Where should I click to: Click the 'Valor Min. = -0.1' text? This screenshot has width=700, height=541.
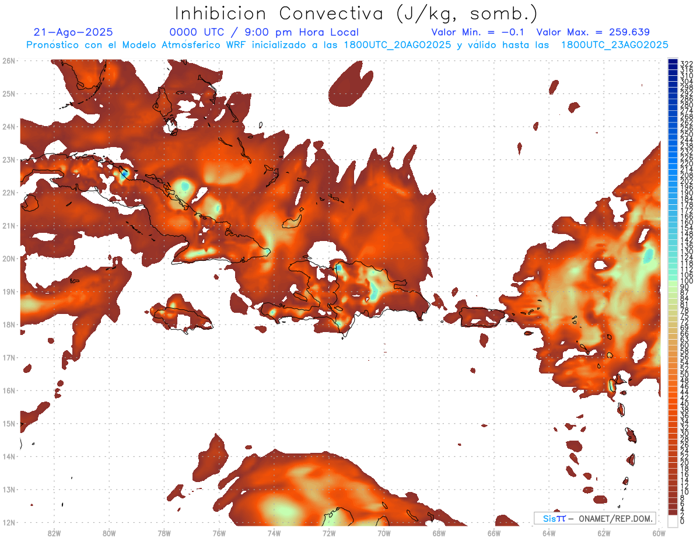[x=478, y=32]
